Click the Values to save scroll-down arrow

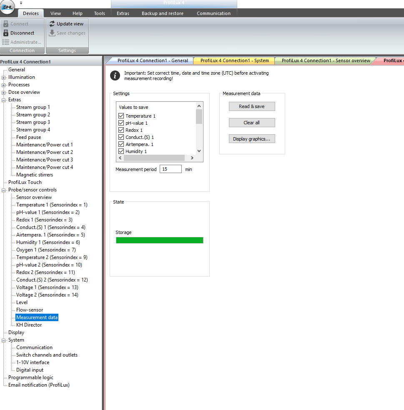click(199, 151)
